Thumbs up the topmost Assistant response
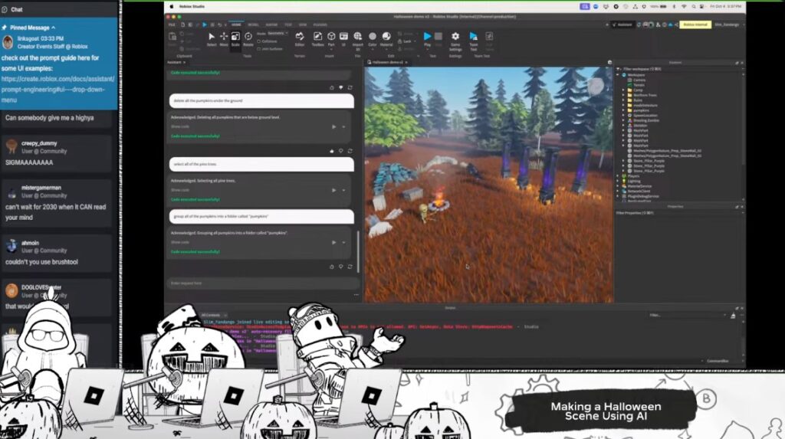The height and width of the screenshot is (439, 785). 331,87
